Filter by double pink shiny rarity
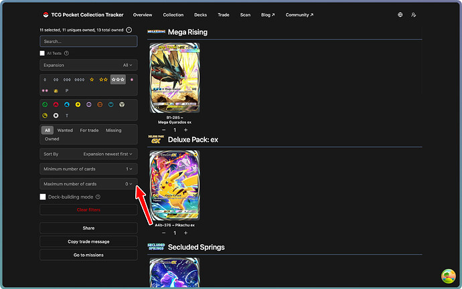Viewport: 462px width, 289px height. click(45, 90)
